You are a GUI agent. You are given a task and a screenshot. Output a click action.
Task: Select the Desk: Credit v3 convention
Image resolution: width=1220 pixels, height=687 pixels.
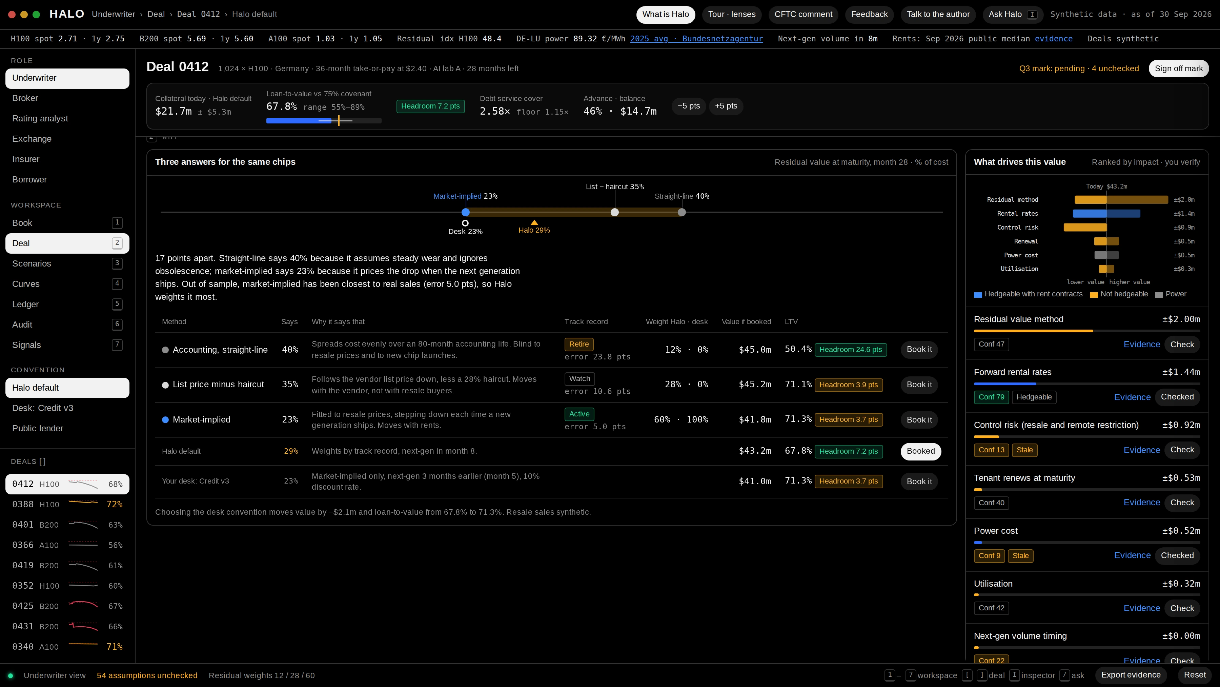point(67,408)
